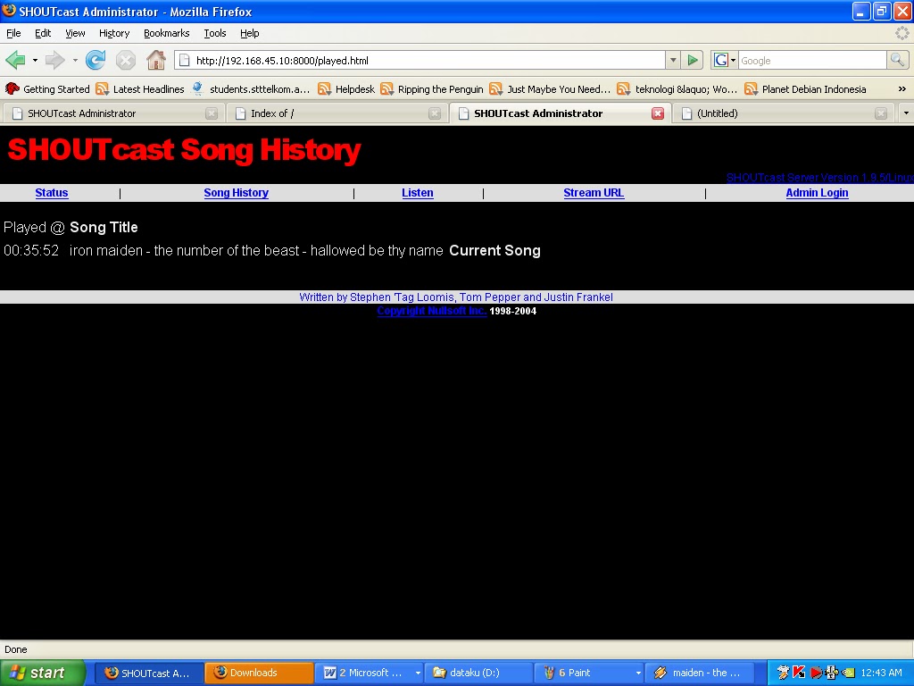The image size is (914, 686).
Task: Open teknologi « Wo... bookmark
Action: point(677,89)
